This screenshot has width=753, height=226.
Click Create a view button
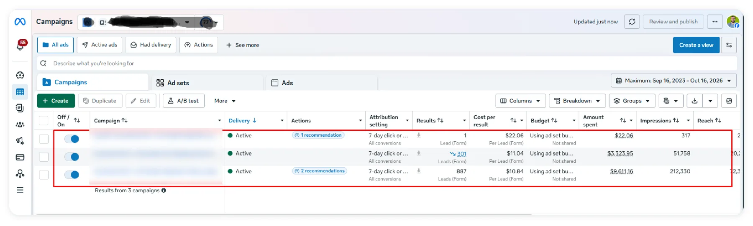[696, 45]
